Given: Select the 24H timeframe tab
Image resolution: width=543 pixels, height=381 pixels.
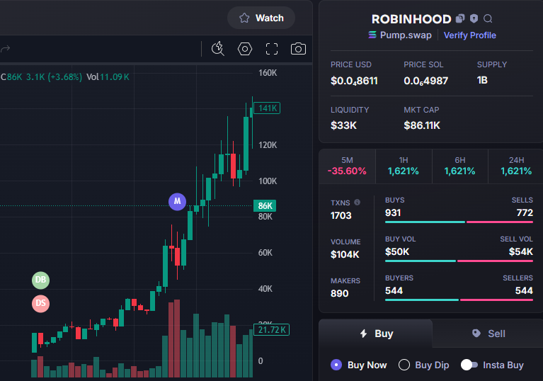Looking at the screenshot, I should 516,166.
